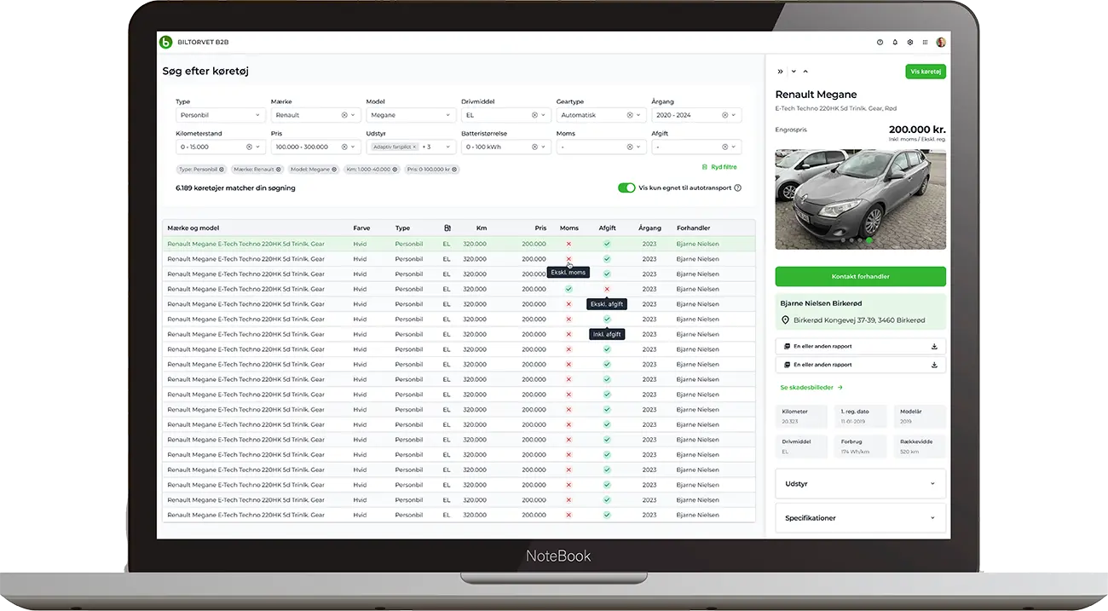Screen dimensions: 1108x611
Task: Click info icon beside autotransport toggle
Action: 738,187
